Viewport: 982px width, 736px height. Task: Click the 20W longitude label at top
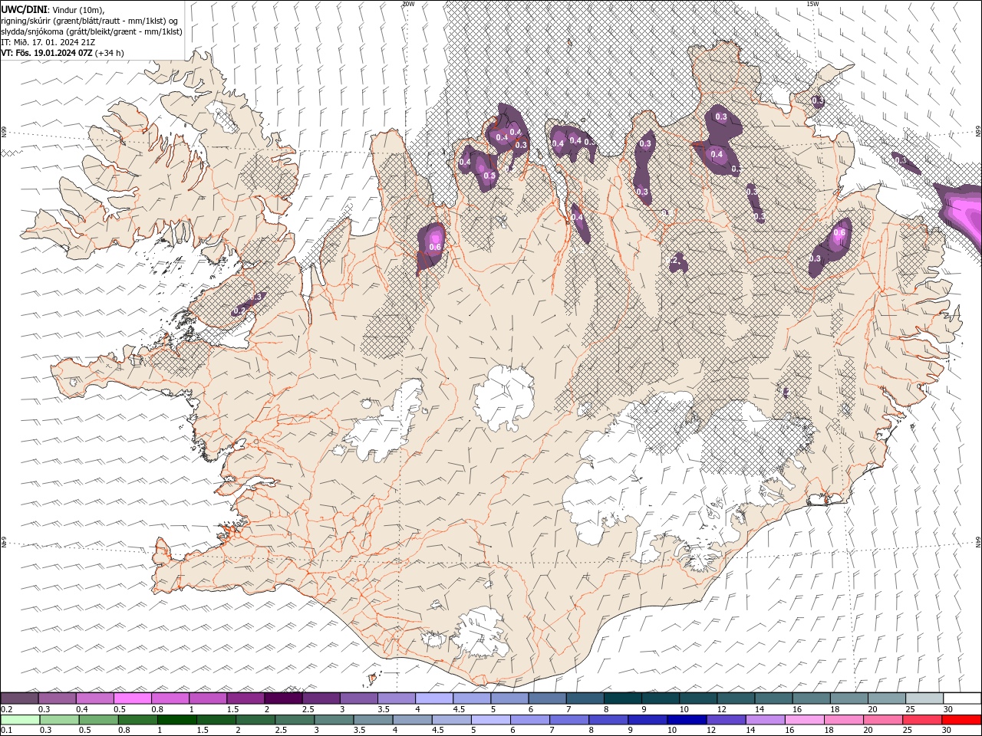click(408, 4)
